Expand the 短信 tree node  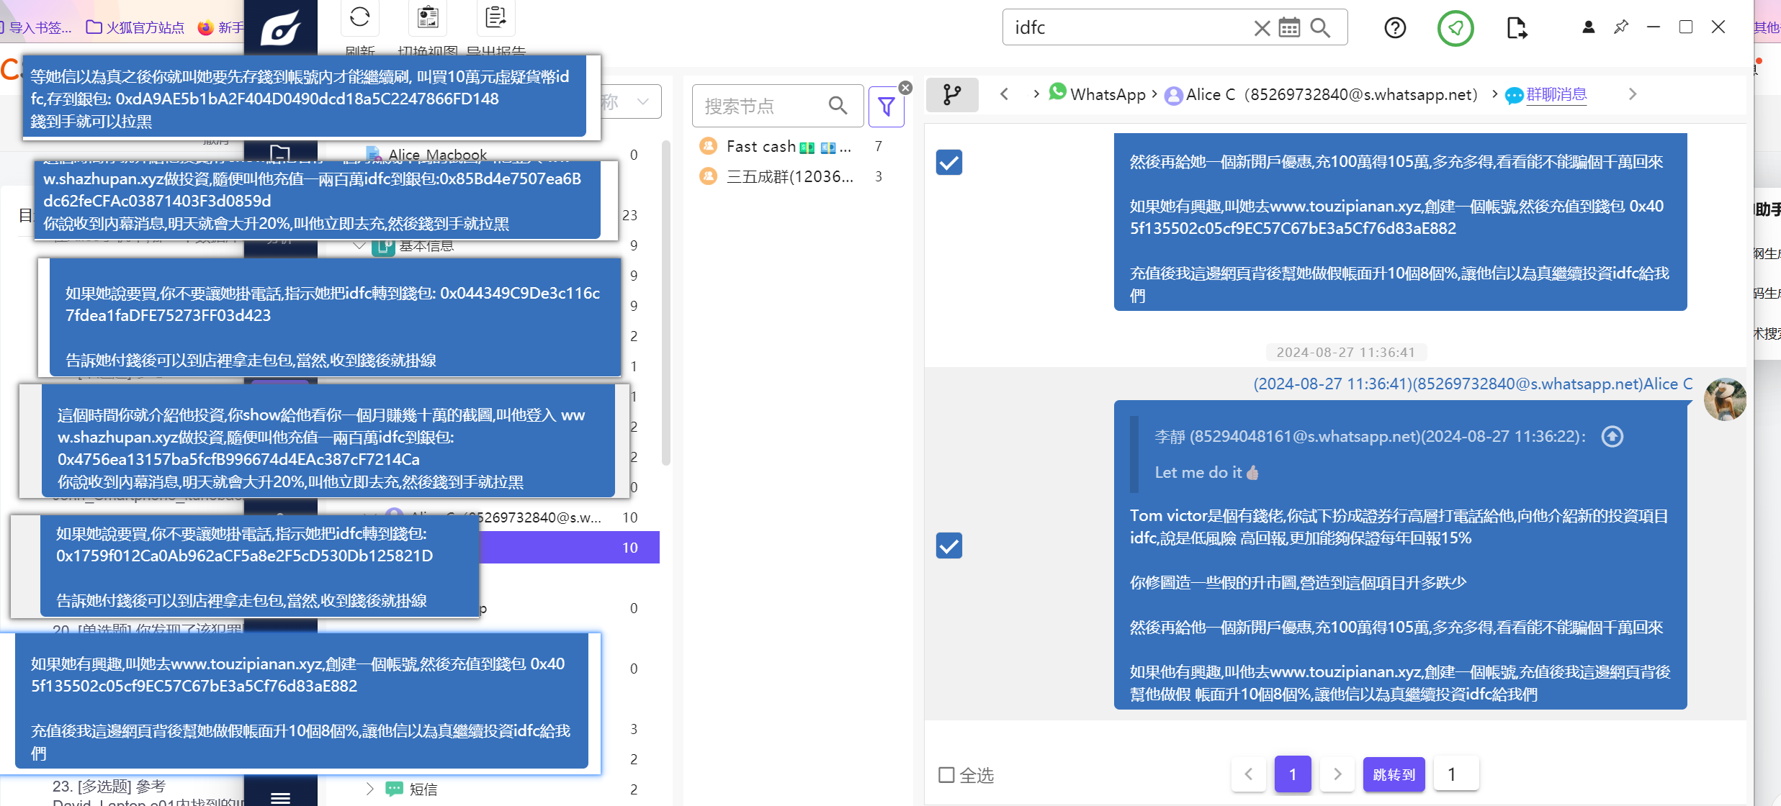[369, 789]
